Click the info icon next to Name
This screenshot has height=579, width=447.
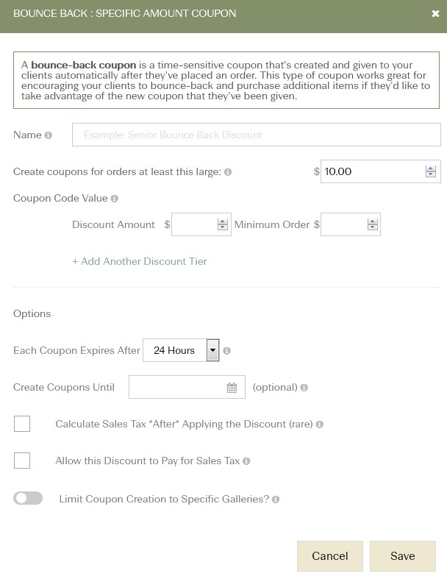pyautogui.click(x=49, y=135)
